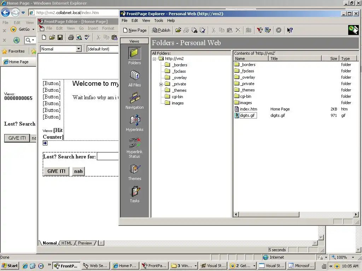This screenshot has height=271, width=362.
Task: Open the GetGo toolbar dropdown arrow
Action: (33, 30)
